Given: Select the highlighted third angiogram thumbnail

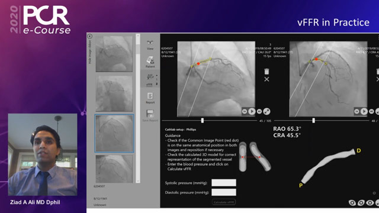Looking at the screenshot, I should pyautogui.click(x=114, y=134).
